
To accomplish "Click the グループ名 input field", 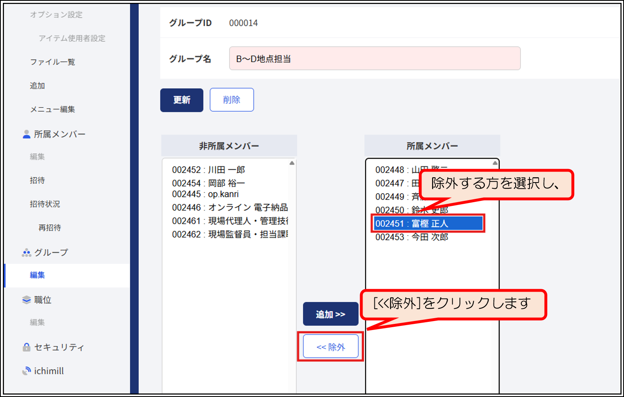I will [x=375, y=58].
